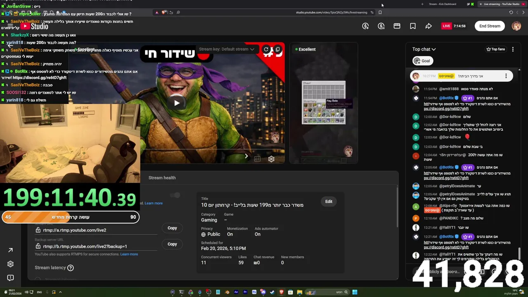The height and width of the screenshot is (297, 528).
Task: Click the lock icon beside backup server URL
Action: pyautogui.click(x=38, y=246)
